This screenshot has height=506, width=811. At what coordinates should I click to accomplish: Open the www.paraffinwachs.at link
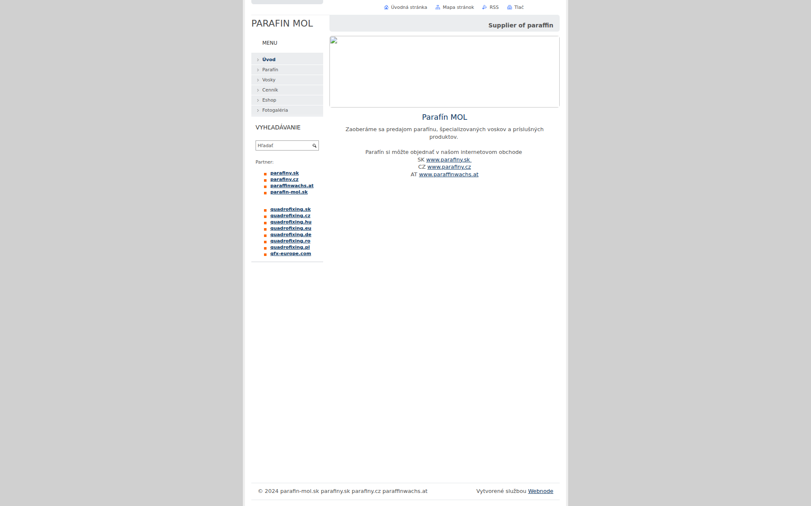tap(449, 174)
